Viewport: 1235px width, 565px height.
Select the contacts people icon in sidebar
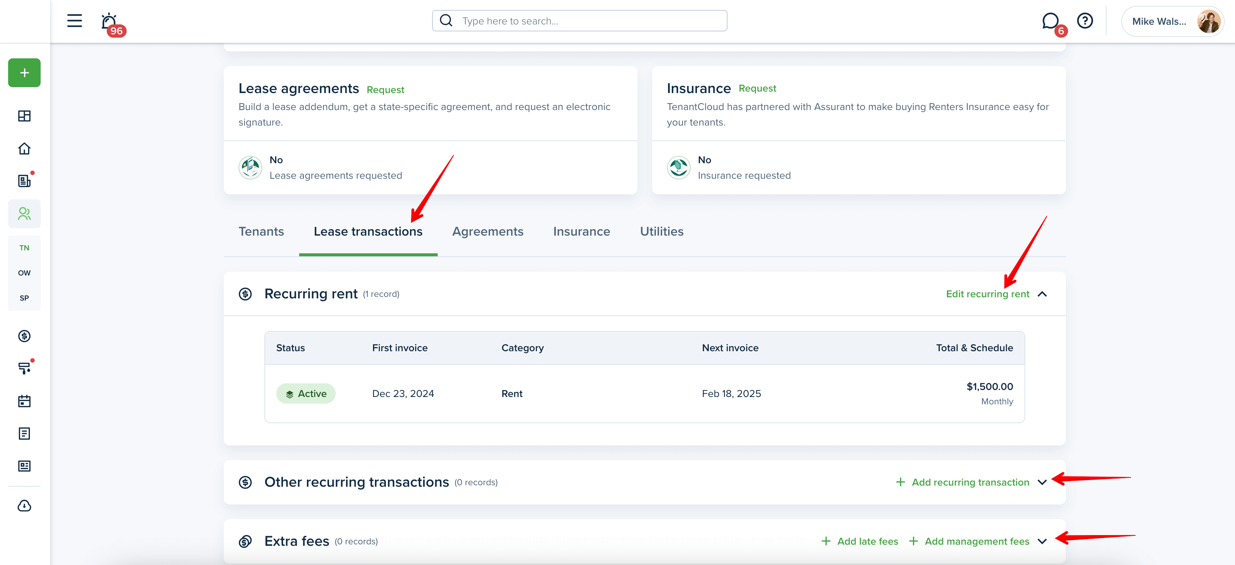pos(24,214)
